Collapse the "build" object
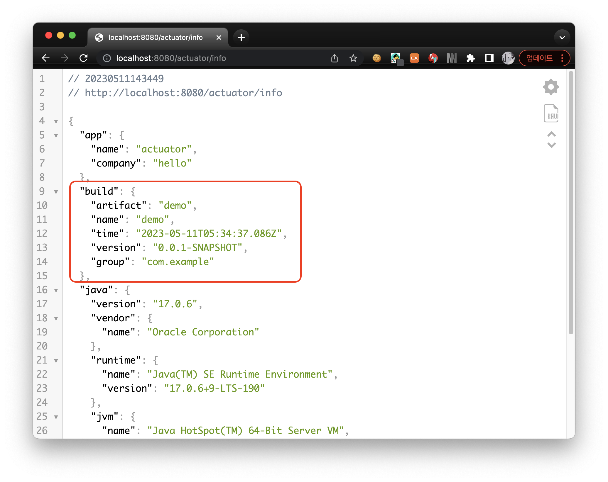This screenshot has height=482, width=608. pos(56,192)
